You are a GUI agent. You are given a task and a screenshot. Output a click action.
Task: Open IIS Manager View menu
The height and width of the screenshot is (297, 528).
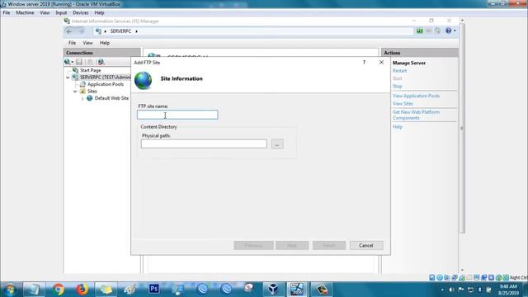point(87,43)
